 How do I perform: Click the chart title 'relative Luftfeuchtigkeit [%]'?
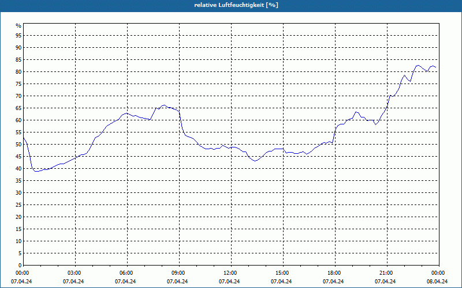click(x=236, y=5)
